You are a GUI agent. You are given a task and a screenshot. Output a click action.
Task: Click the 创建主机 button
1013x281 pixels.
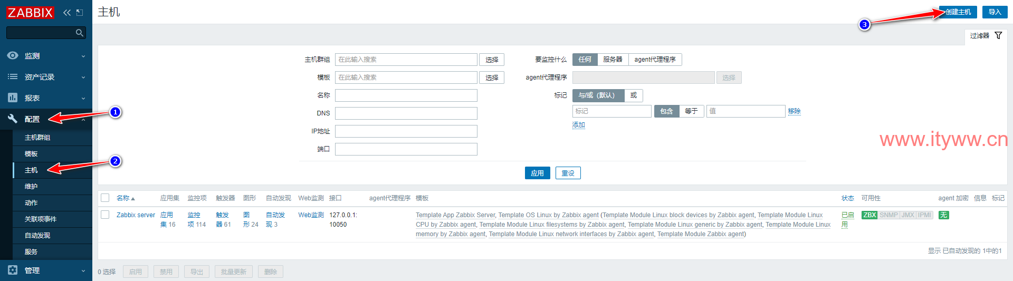(x=958, y=12)
